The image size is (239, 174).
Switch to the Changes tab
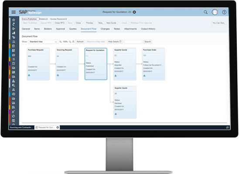click(x=105, y=29)
